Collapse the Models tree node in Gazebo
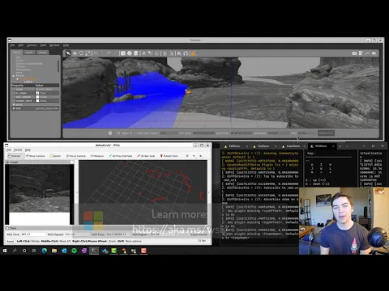 (x=14, y=76)
